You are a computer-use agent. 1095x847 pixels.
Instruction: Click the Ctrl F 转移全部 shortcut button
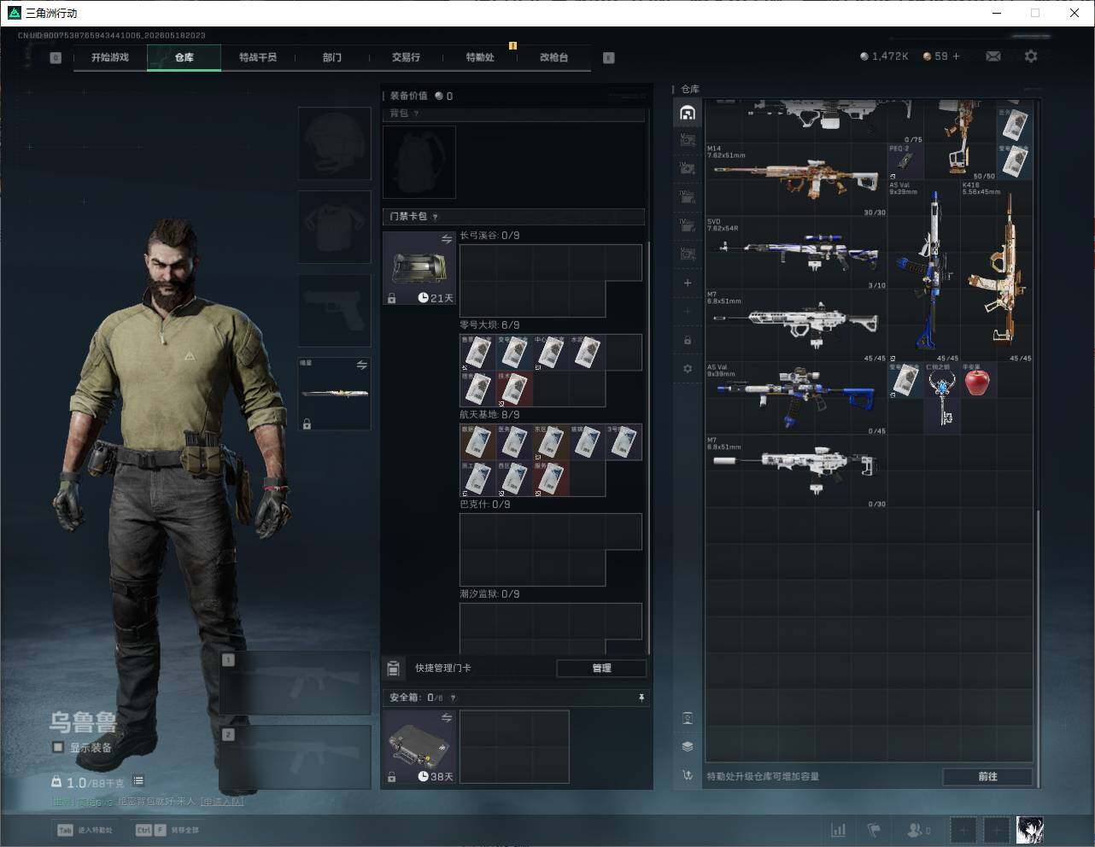click(x=167, y=830)
